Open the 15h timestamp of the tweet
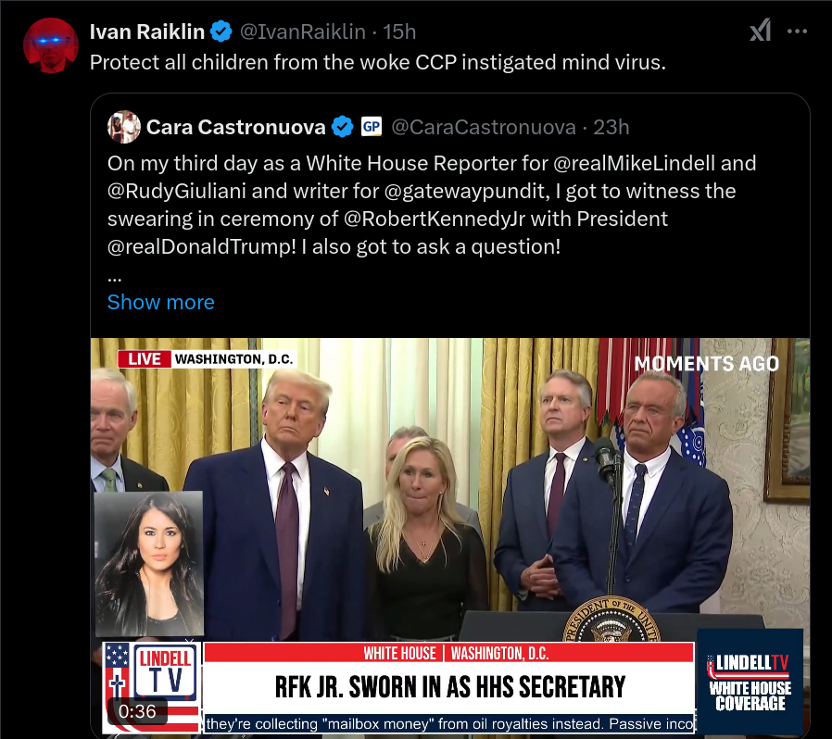 click(399, 31)
